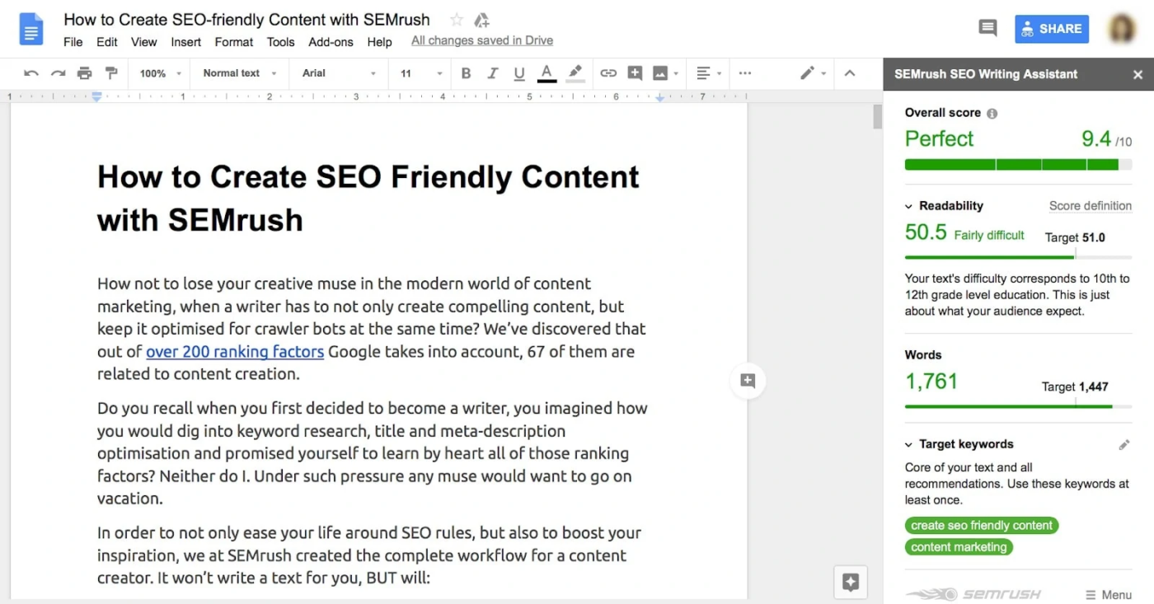1154x604 pixels.
Task: Open the Score definition link
Action: click(x=1090, y=206)
